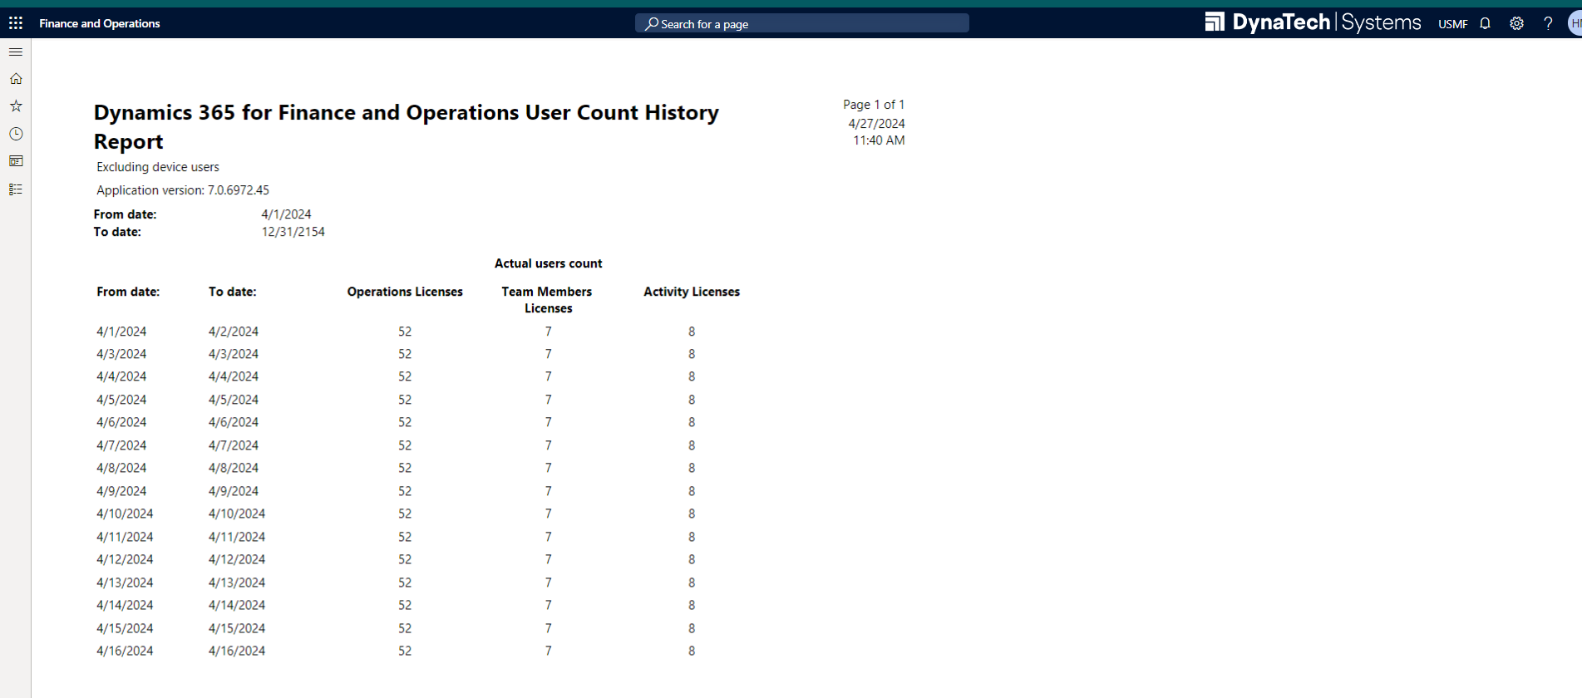
Task: Click Operations Licenses 52 in 4/4/2024 row
Action: 405,376
